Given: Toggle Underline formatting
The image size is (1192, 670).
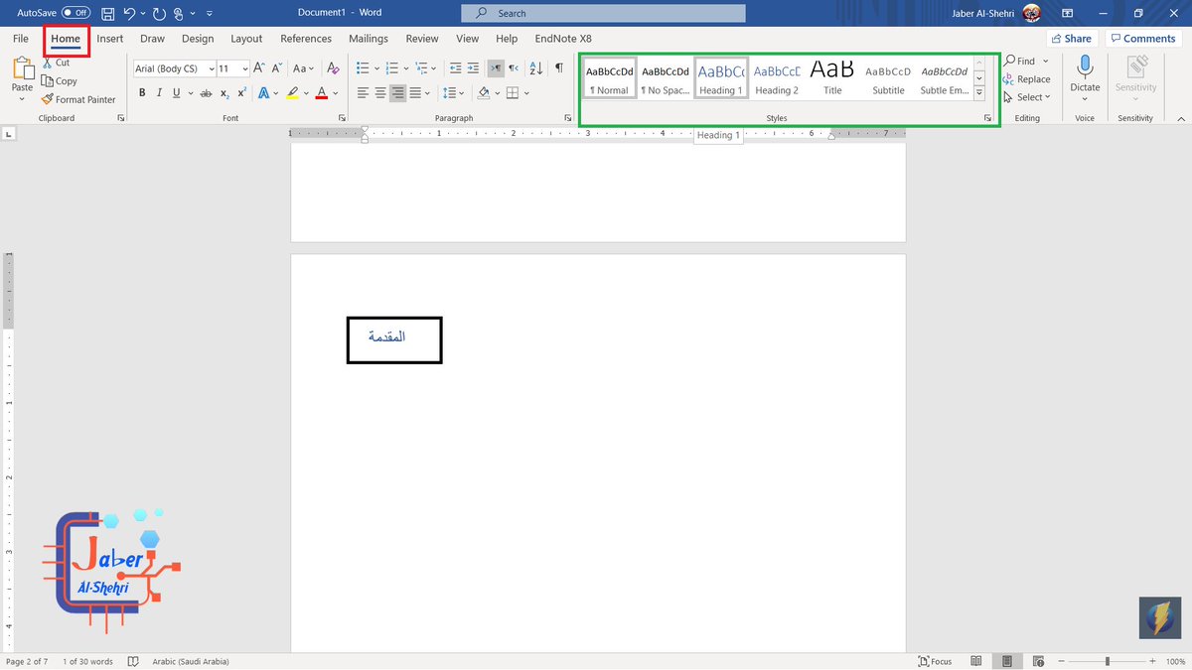Looking at the screenshot, I should [x=176, y=93].
